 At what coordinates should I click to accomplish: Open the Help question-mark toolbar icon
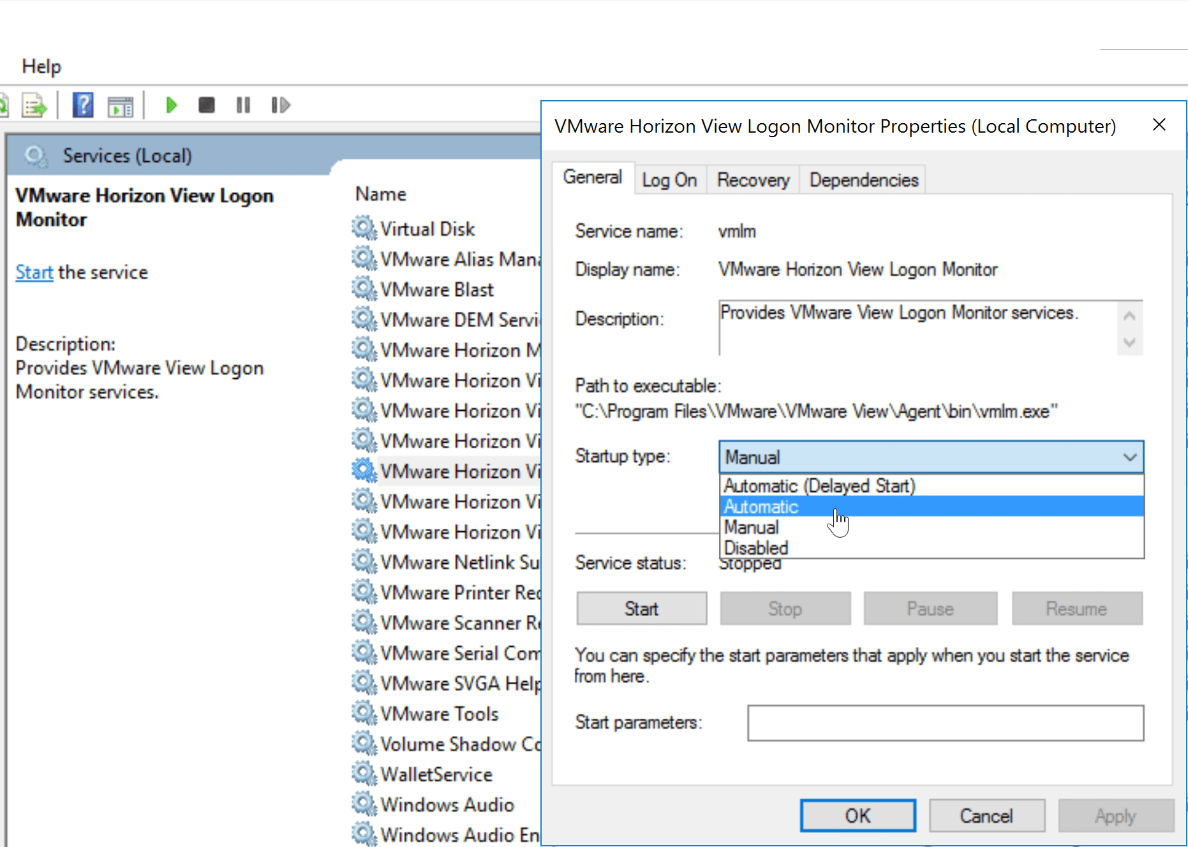[83, 105]
